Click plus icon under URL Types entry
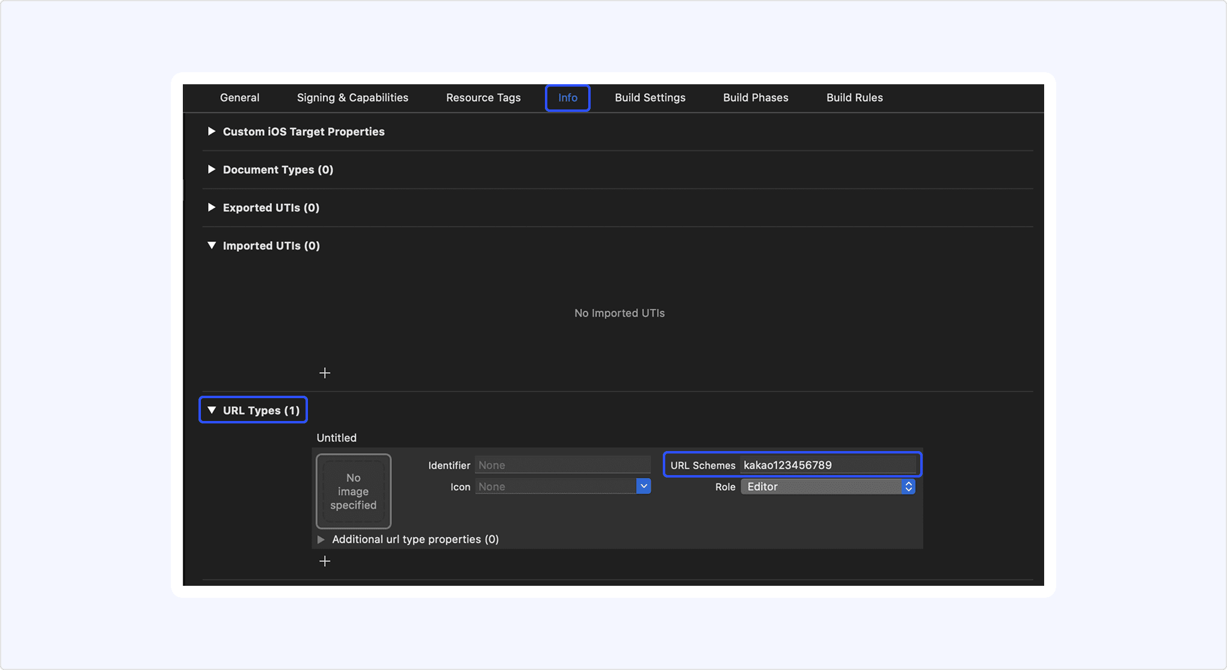 point(325,561)
